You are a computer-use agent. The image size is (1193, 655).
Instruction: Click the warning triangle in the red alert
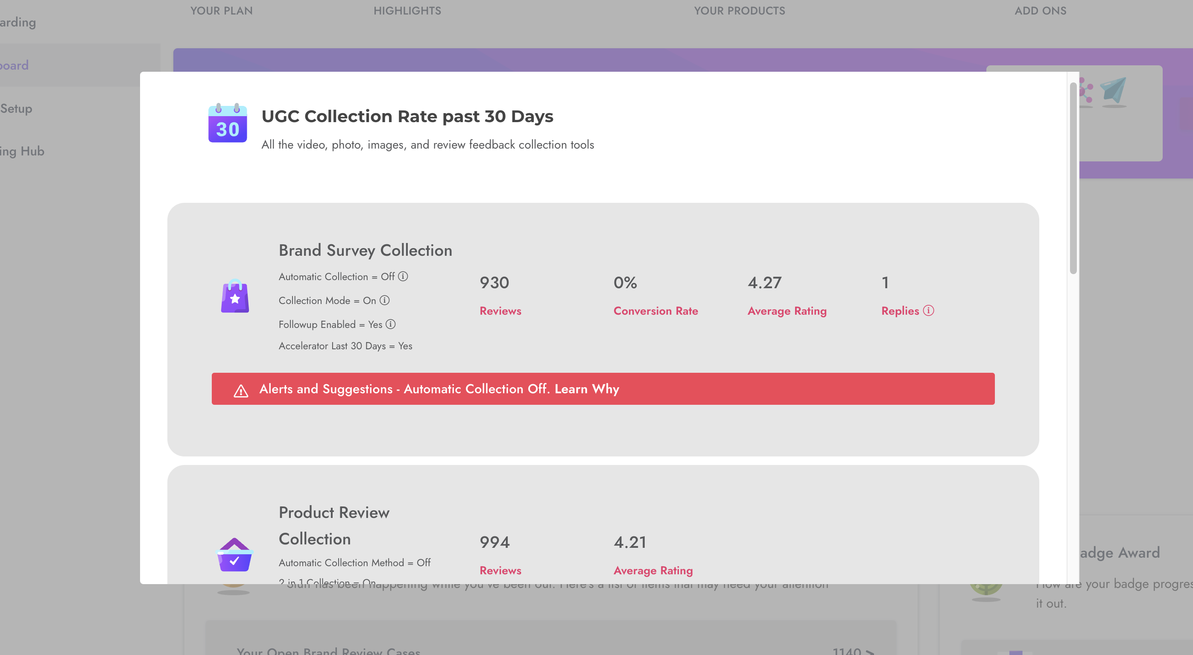click(x=241, y=391)
